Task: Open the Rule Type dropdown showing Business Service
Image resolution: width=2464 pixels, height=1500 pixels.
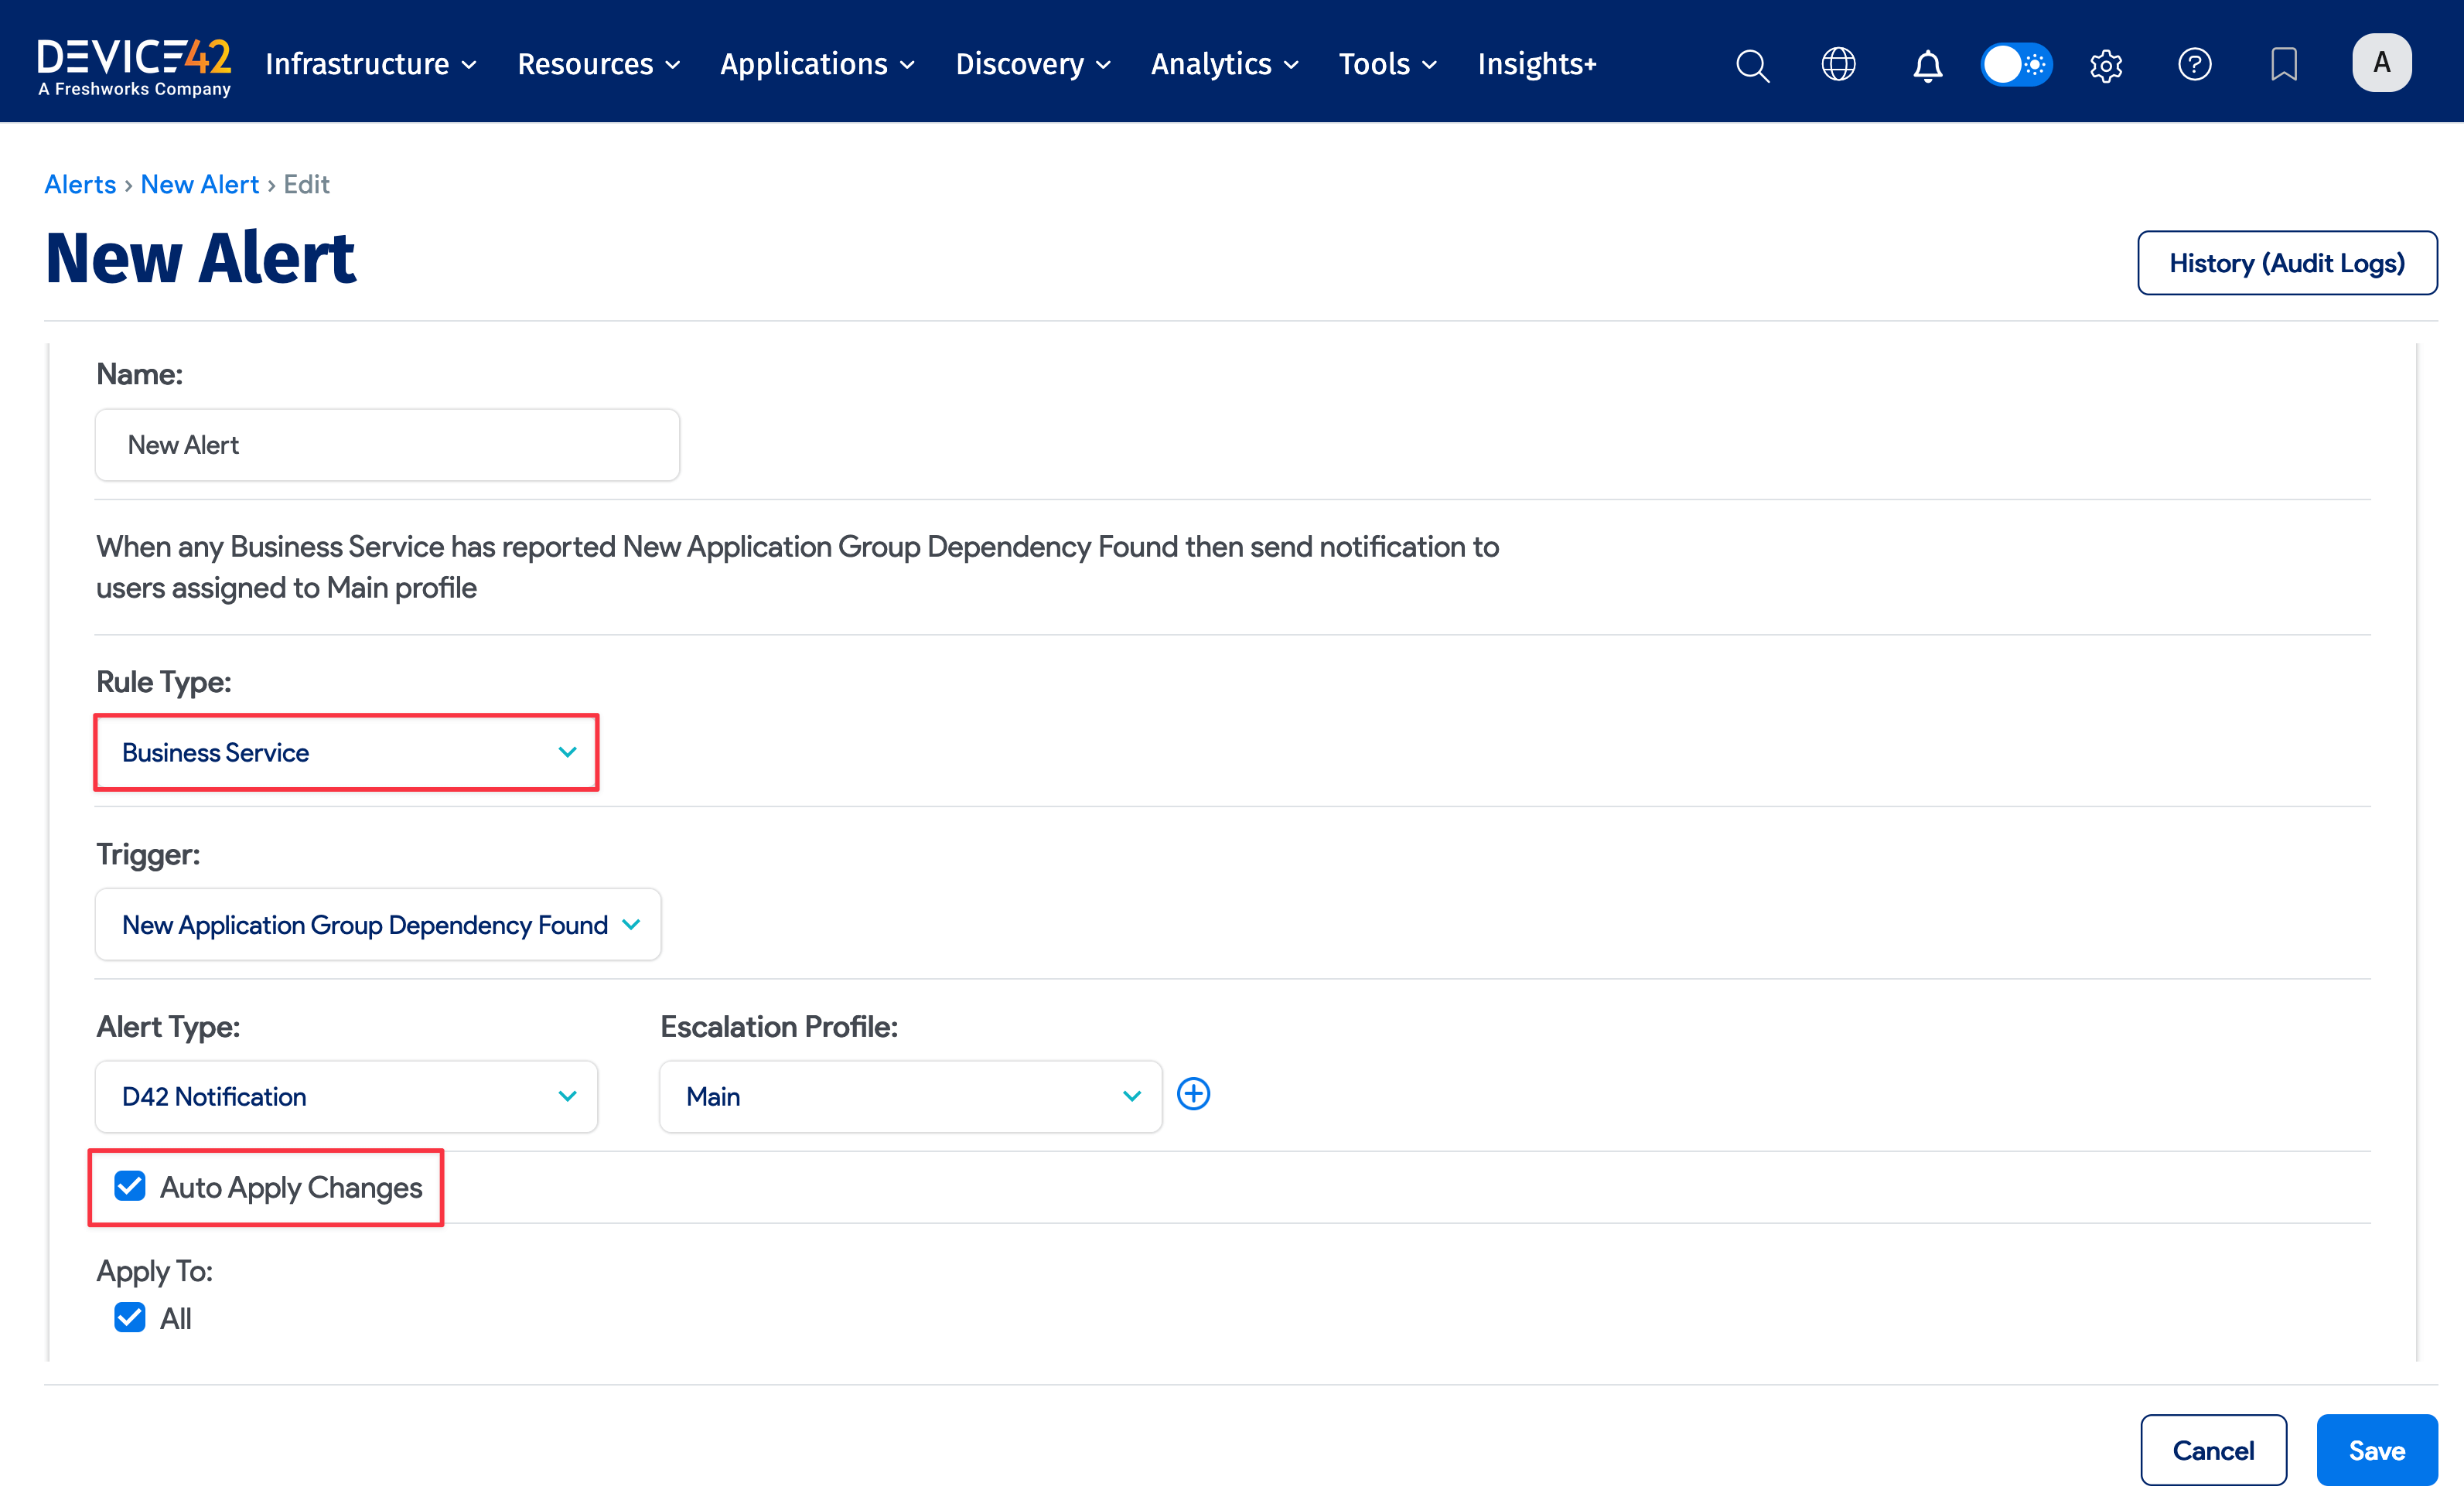Action: coord(345,752)
